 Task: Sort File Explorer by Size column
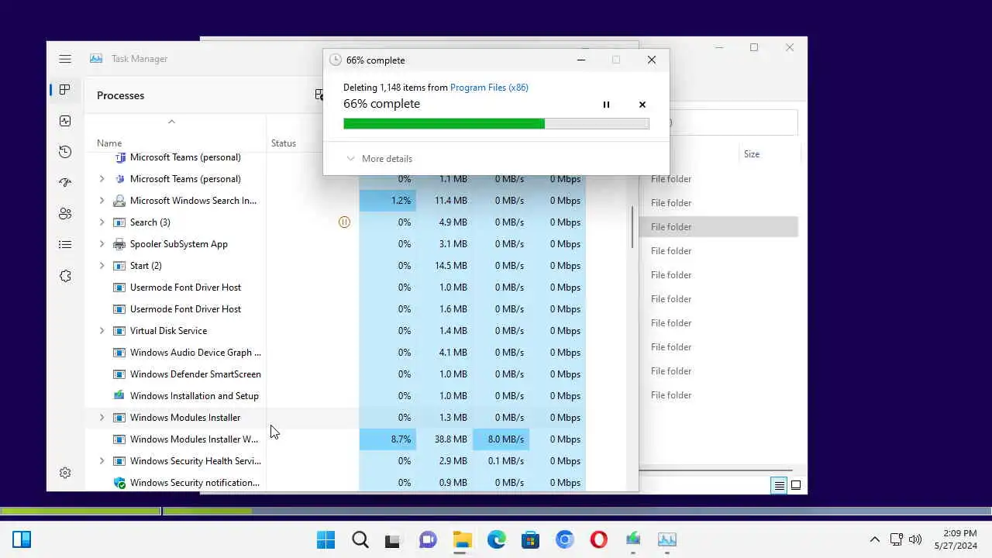coord(752,154)
